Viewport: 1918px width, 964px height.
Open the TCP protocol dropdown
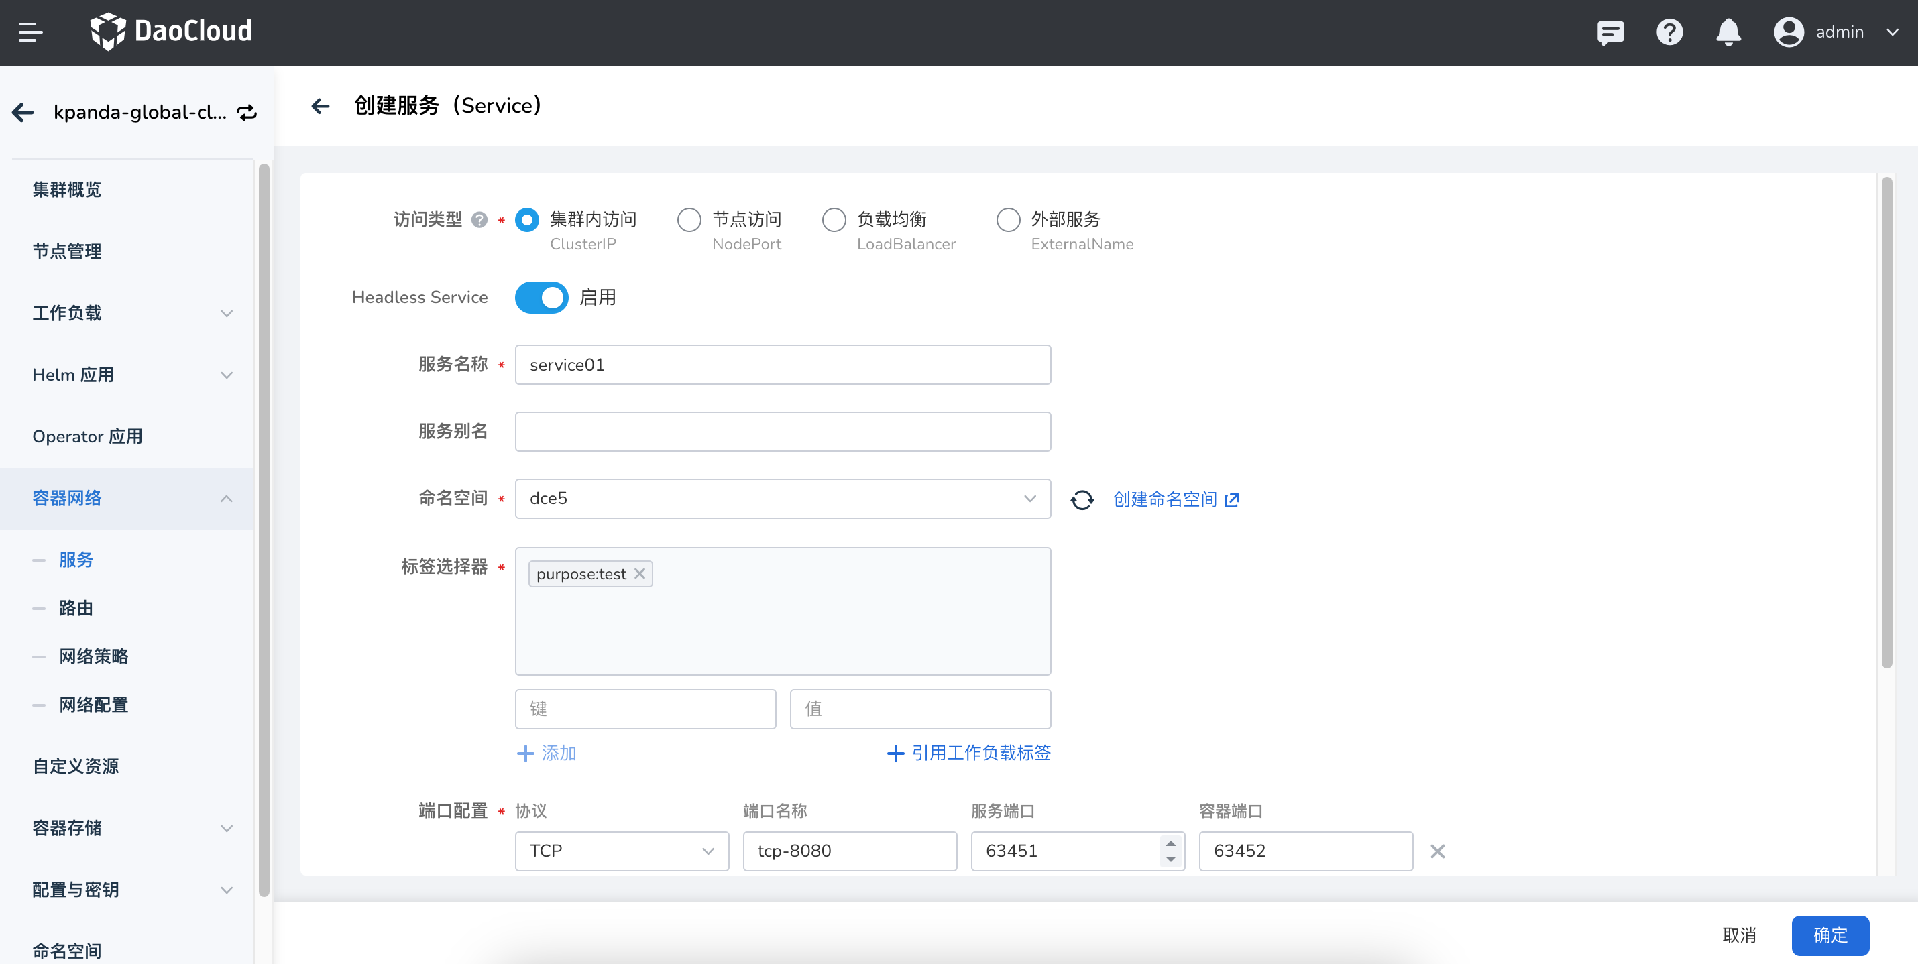(621, 851)
